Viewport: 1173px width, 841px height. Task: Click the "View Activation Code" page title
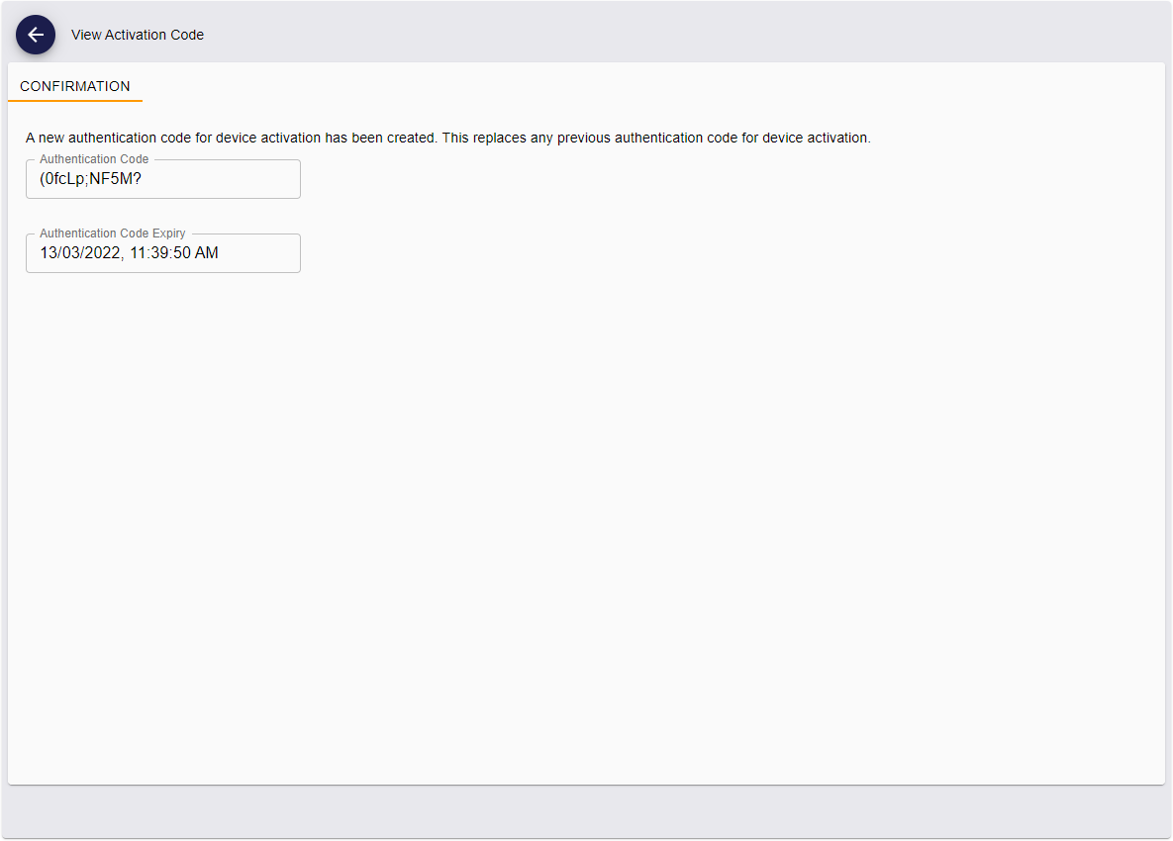138,35
